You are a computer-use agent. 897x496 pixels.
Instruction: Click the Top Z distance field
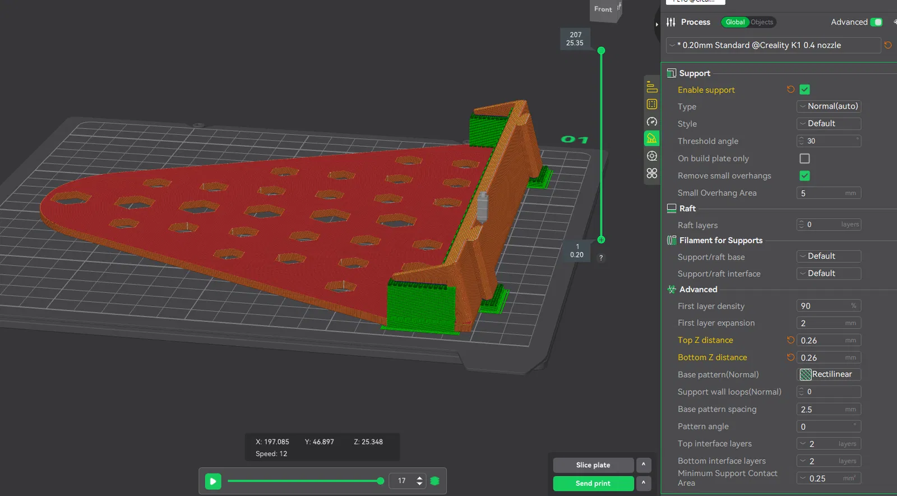click(x=829, y=340)
